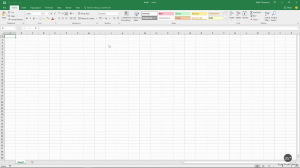Apply the Bad cell style
The image size is (300, 168).
click(x=166, y=14)
